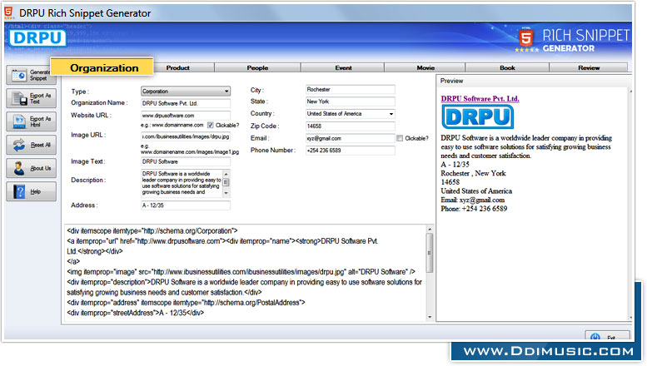
Task: Click the Export As Text floppy icon
Action: pos(19,98)
